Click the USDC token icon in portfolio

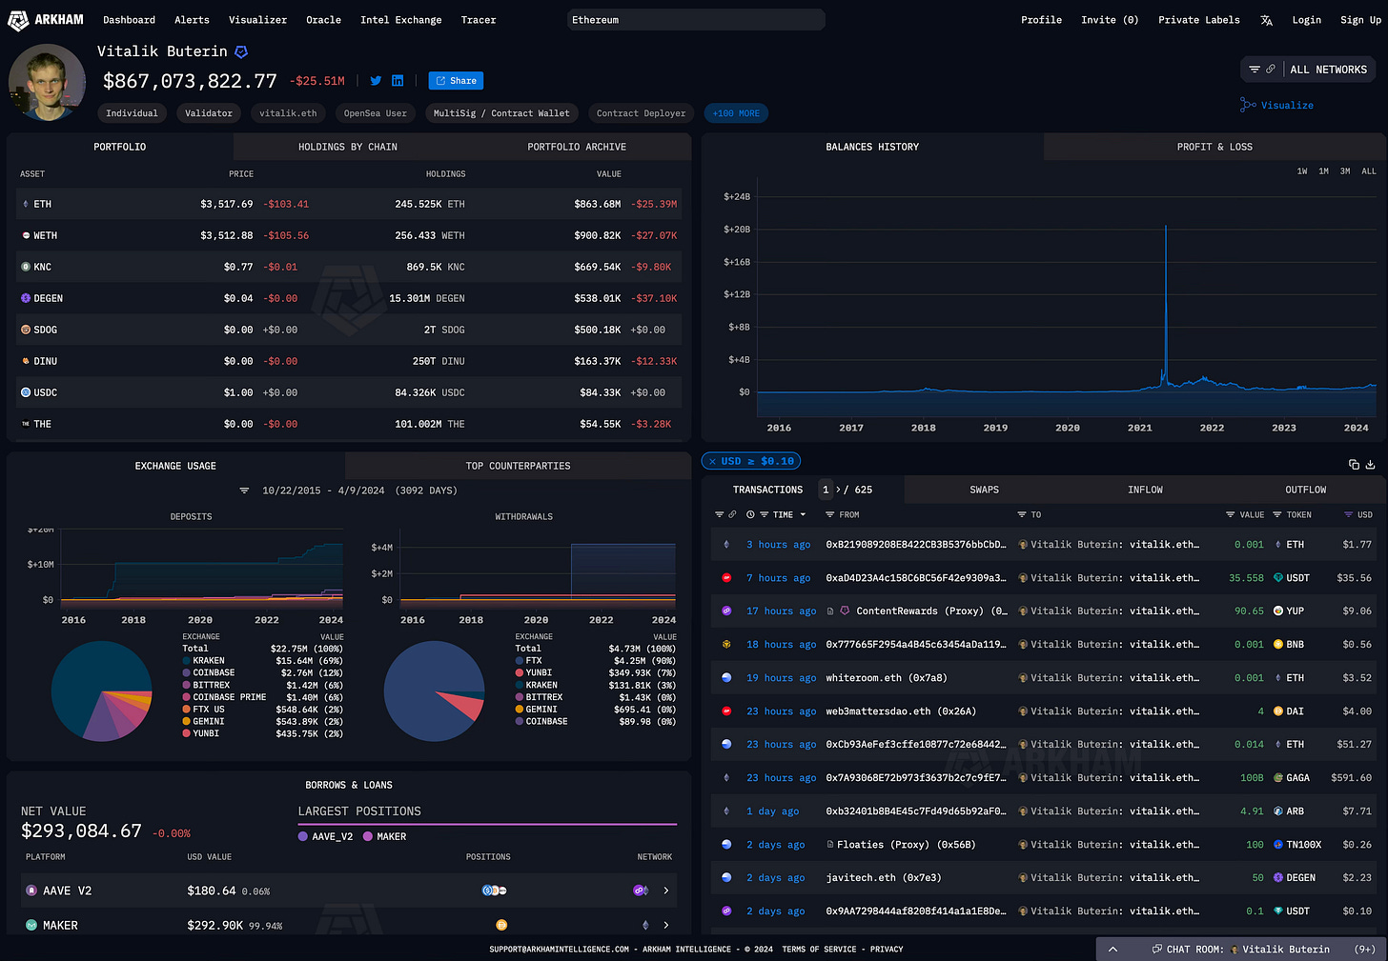pyautogui.click(x=26, y=392)
